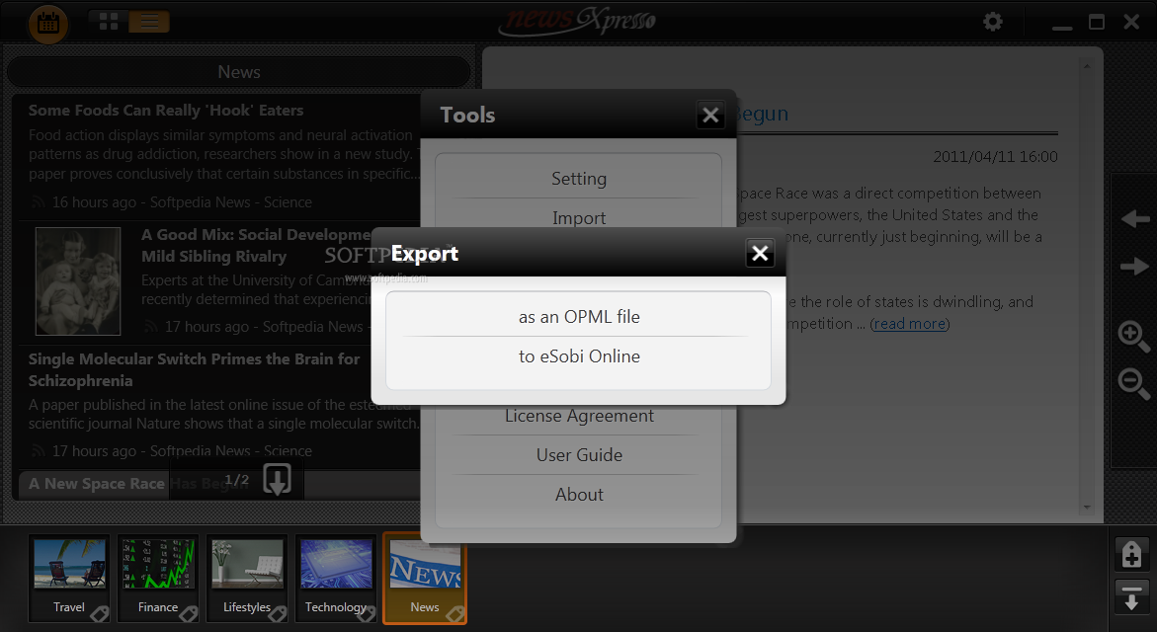The width and height of the screenshot is (1157, 632).
Task: Click article scrollbar down arrow
Action: tap(1086, 508)
